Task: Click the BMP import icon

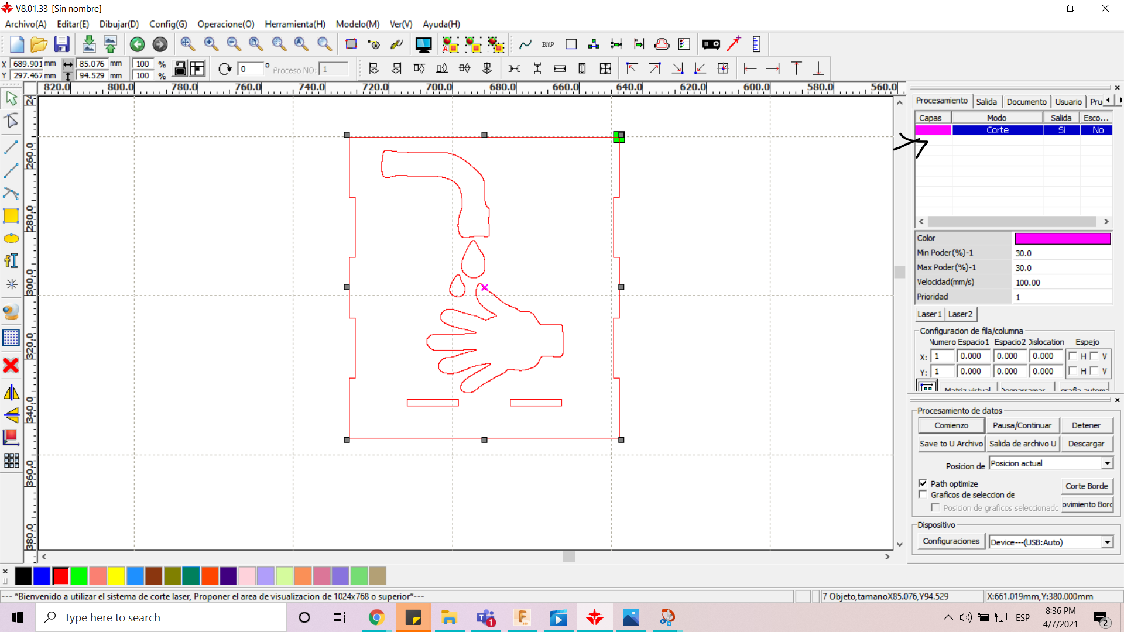Action: tap(548, 44)
